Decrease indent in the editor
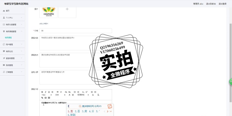This screenshot has width=232, height=116. coord(92,92)
